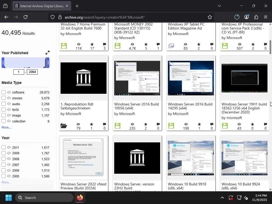Reload the archive.org page
Viewport: 272px width, 204px height.
25,17
